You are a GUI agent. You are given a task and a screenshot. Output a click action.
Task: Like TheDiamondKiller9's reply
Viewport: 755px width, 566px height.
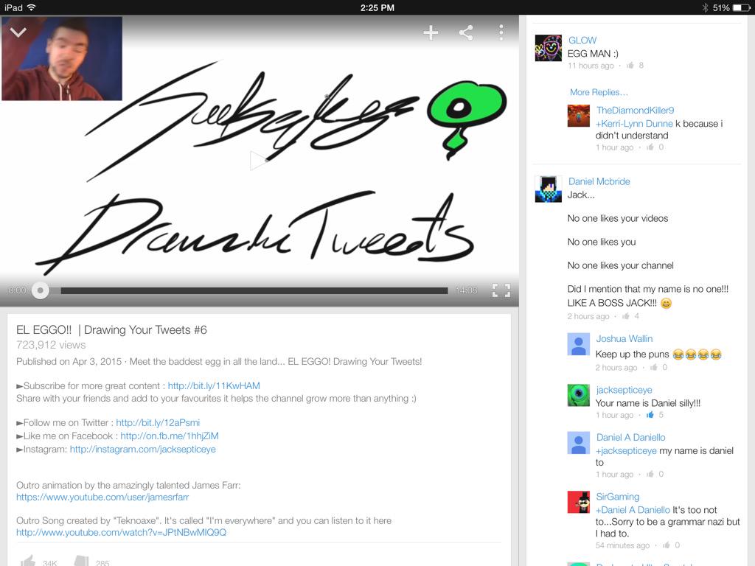click(650, 147)
